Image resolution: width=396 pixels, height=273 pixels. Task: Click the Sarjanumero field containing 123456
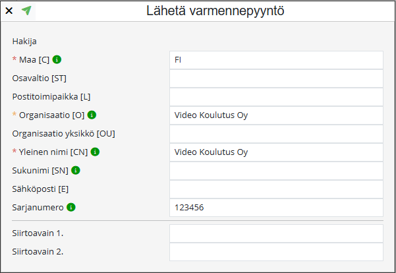tap(276, 208)
